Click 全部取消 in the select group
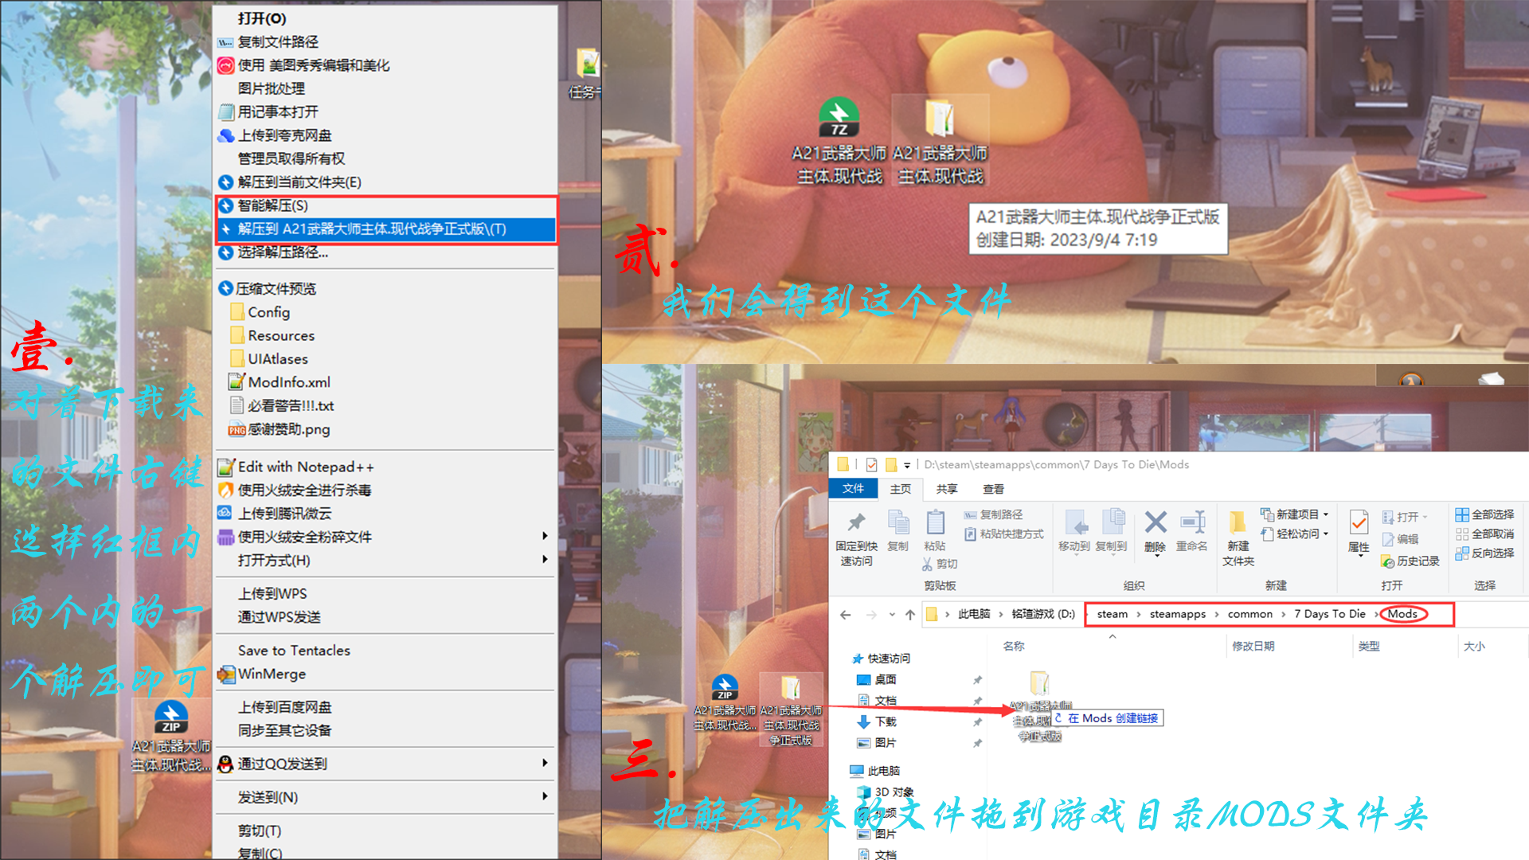 click(x=1485, y=534)
